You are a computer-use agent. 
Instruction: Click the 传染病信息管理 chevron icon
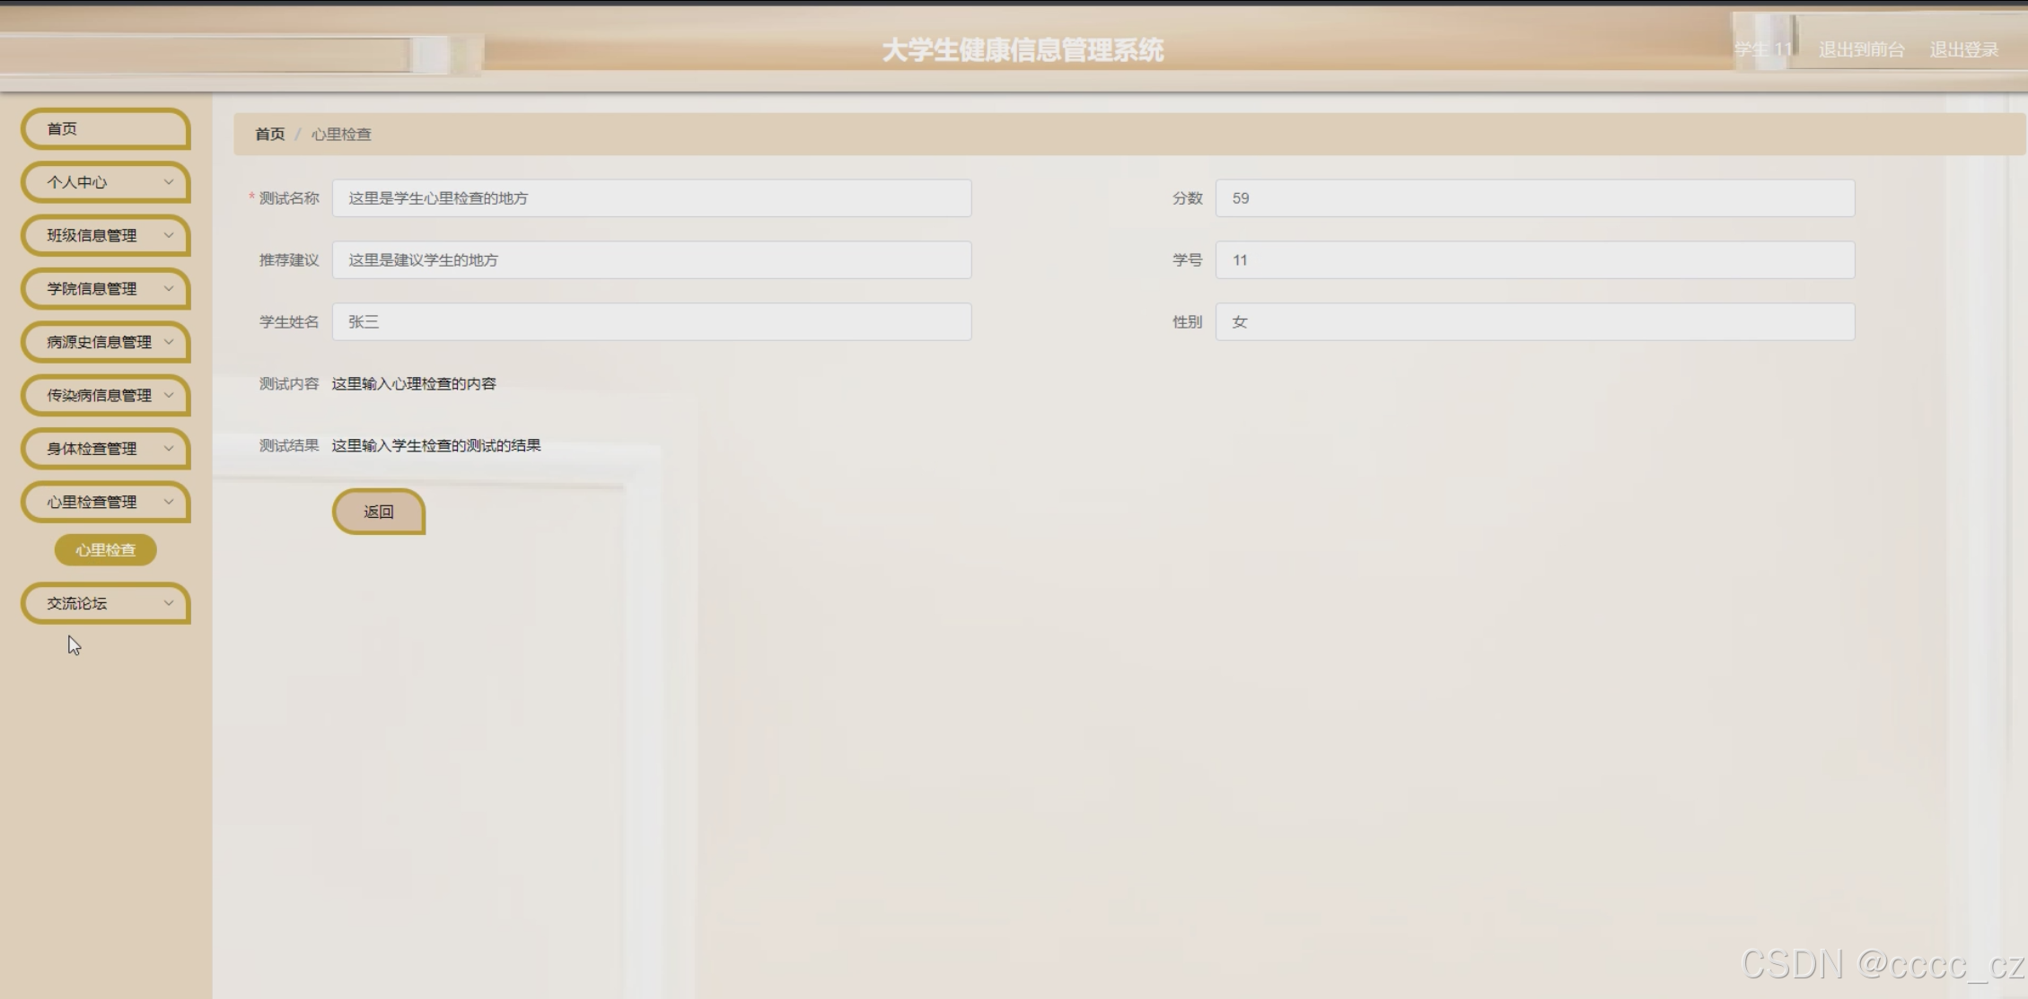click(x=168, y=395)
